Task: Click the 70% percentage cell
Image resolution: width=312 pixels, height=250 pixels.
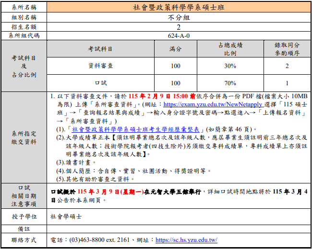Action: point(230,83)
